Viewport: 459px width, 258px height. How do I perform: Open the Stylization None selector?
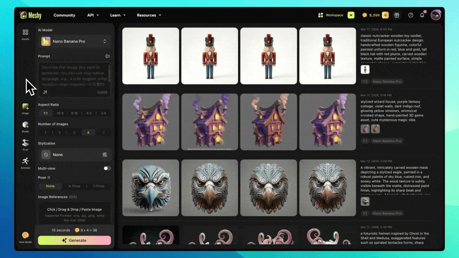pos(75,154)
